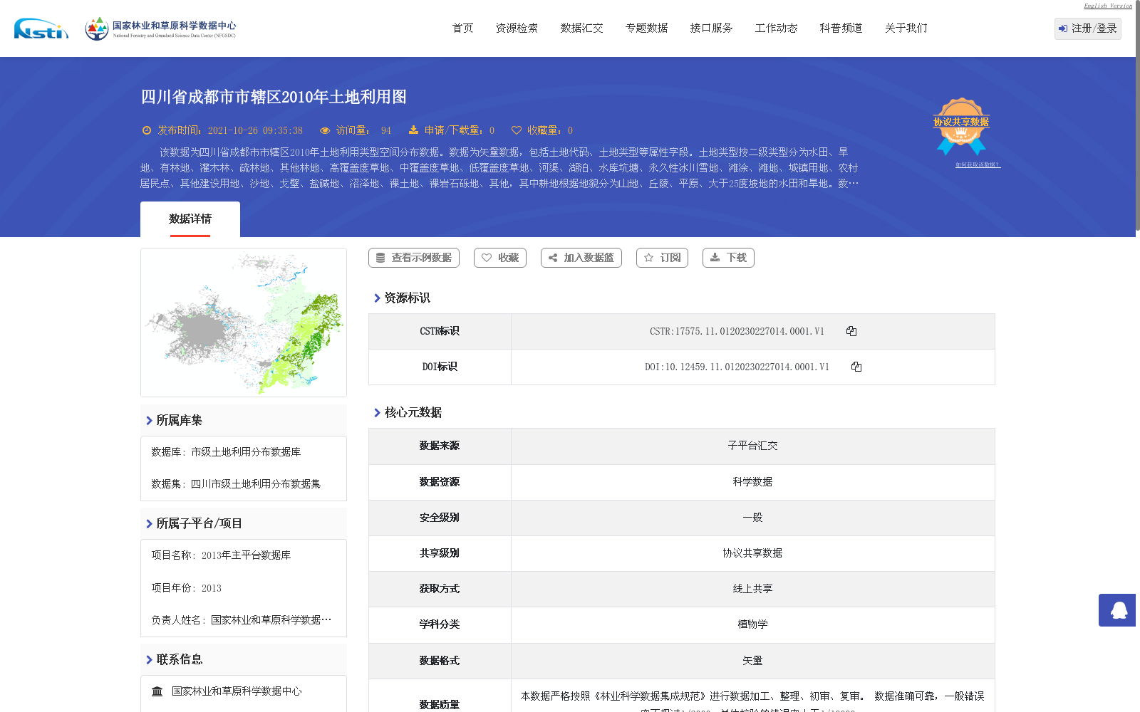This screenshot has width=1140, height=712.
Task: Copy the DOI identifier with copy icon
Action: pyautogui.click(x=856, y=367)
